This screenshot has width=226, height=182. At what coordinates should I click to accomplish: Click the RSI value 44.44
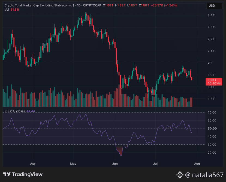pyautogui.click(x=31, y=111)
